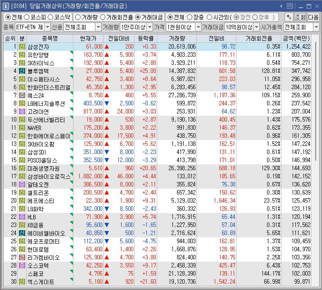Select the 시간외 radio button
This screenshot has height=290, width=322.
coord(209,17)
